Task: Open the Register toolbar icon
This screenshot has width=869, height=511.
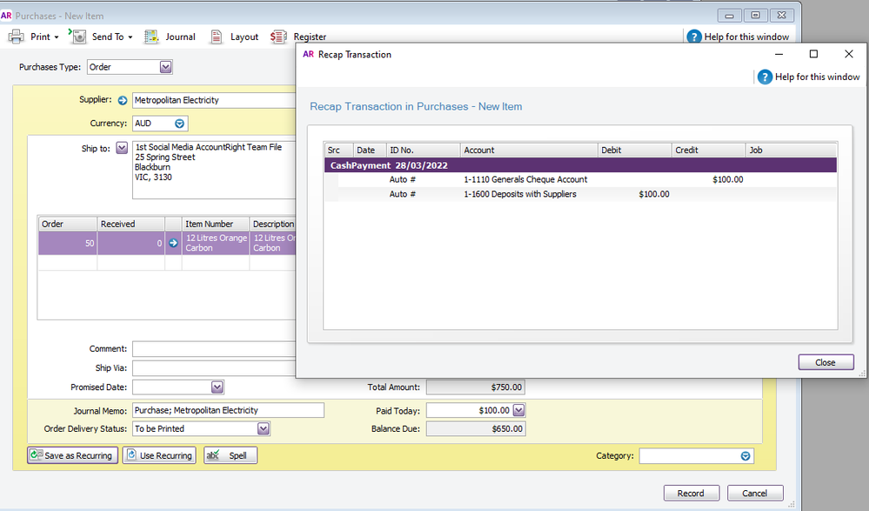Action: point(278,37)
